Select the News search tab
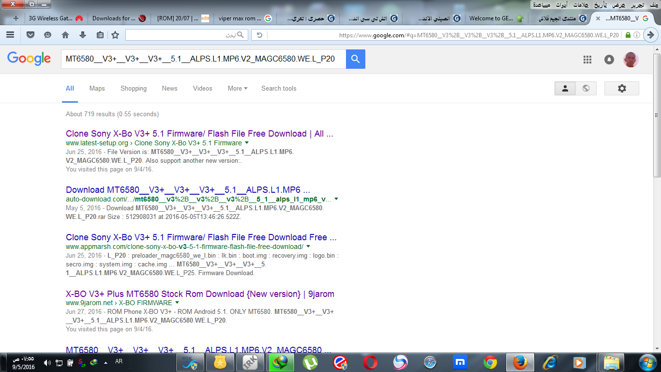661x372 pixels. [x=170, y=88]
